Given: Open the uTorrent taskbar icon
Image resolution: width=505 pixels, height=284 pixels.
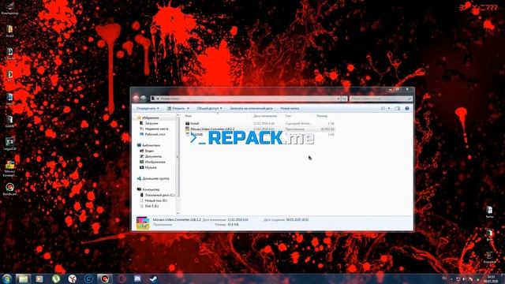Looking at the screenshot, I should pyautogui.click(x=56, y=278).
